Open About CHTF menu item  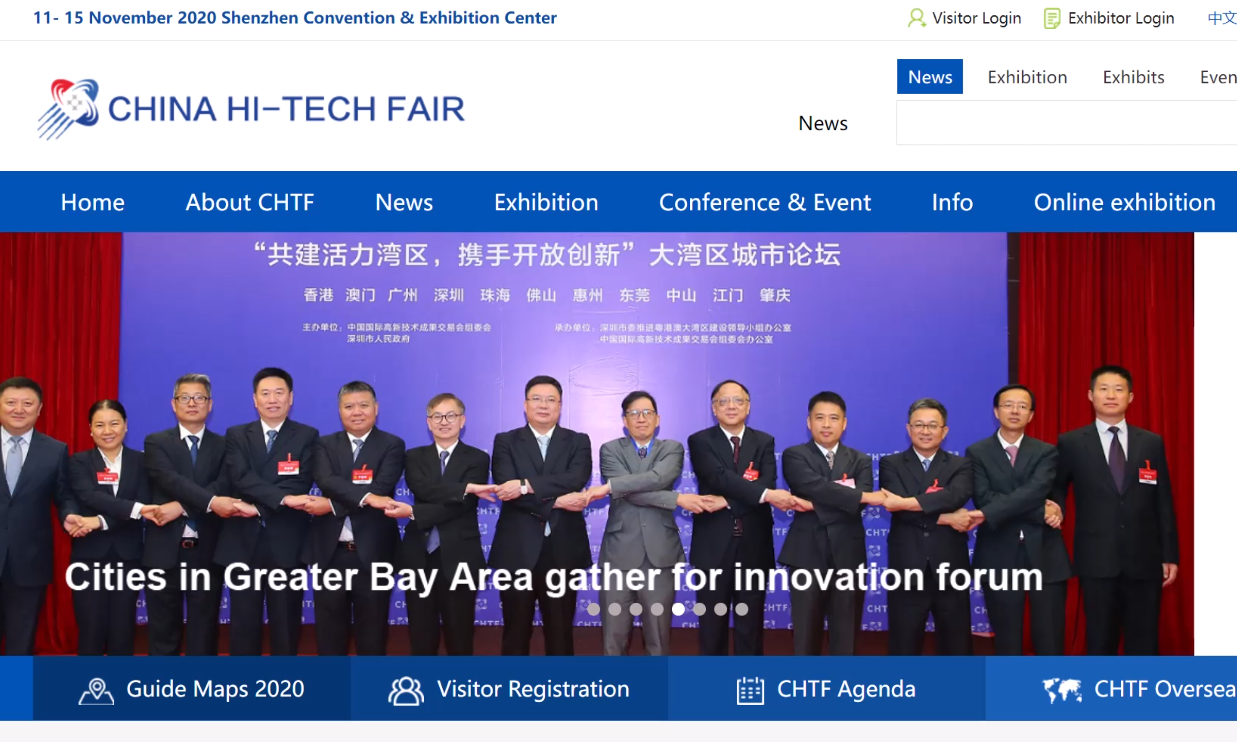coord(250,203)
